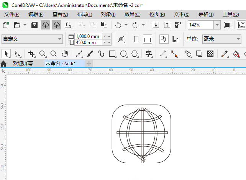
Task: Select the Pick tool arrow
Action: pyautogui.click(x=6, y=54)
